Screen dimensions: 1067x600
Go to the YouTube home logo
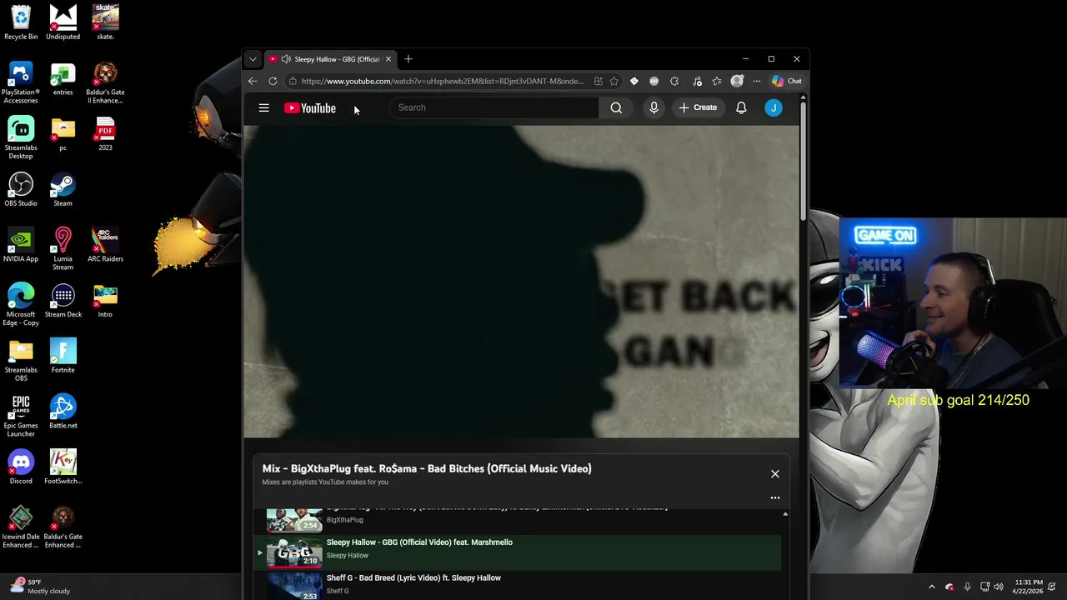[310, 107]
